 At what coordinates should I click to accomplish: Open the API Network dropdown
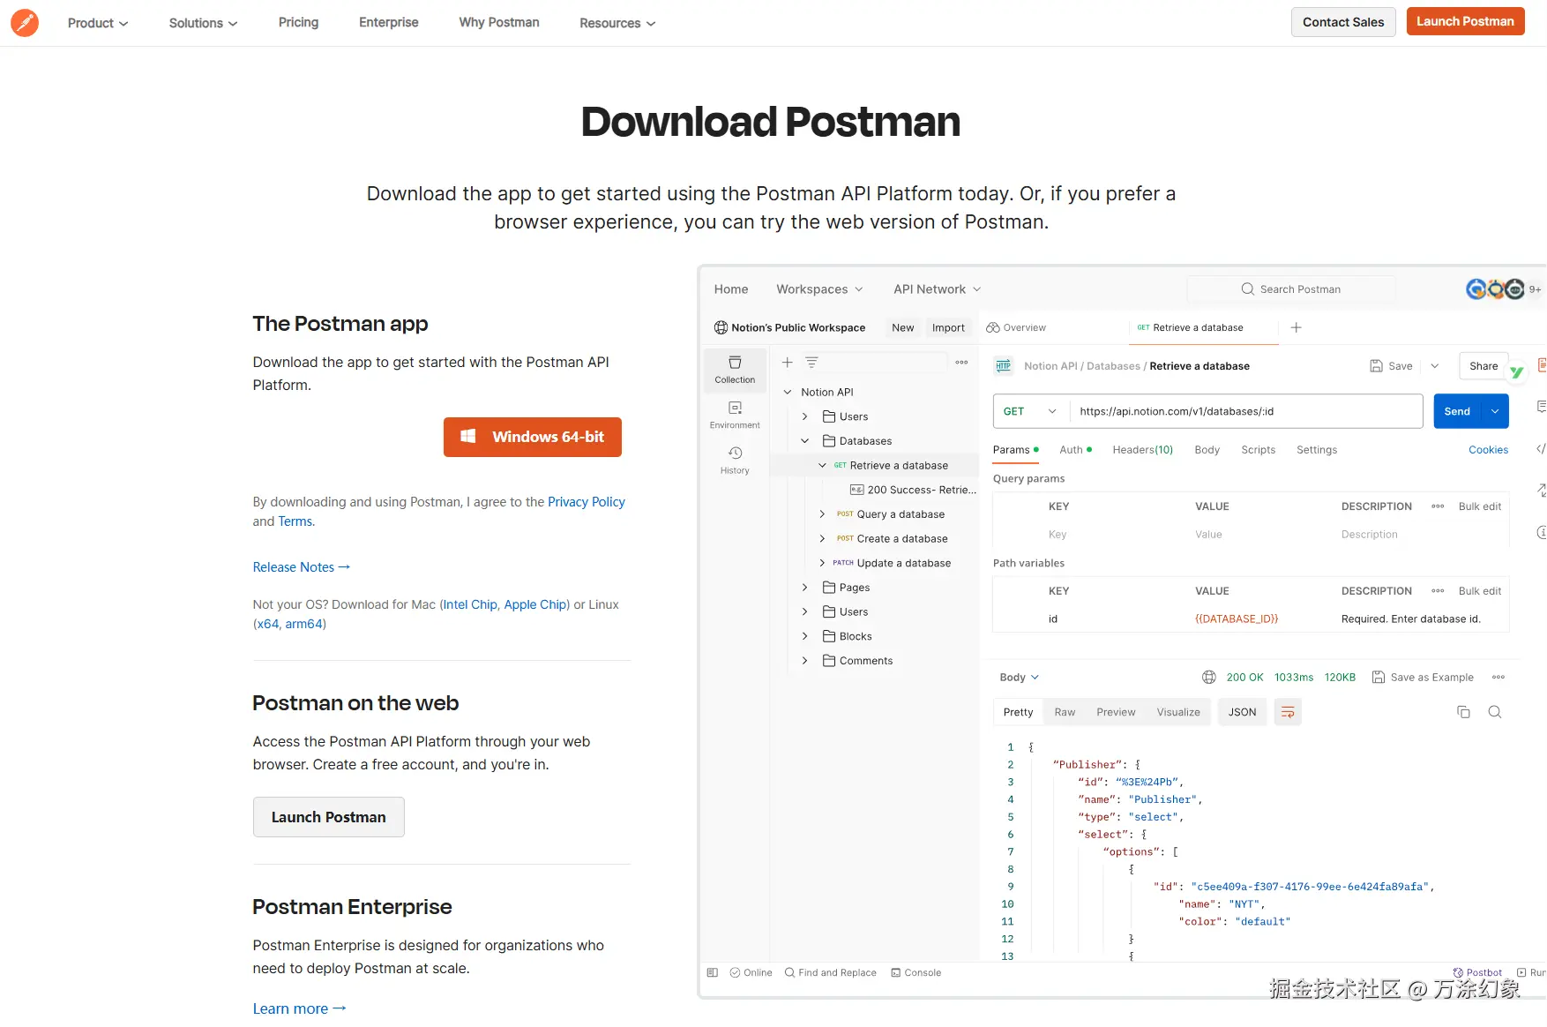pos(937,289)
